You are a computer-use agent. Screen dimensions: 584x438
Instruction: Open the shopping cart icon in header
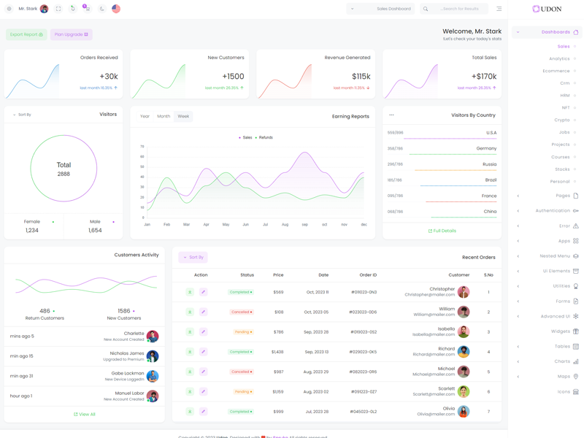coord(87,9)
